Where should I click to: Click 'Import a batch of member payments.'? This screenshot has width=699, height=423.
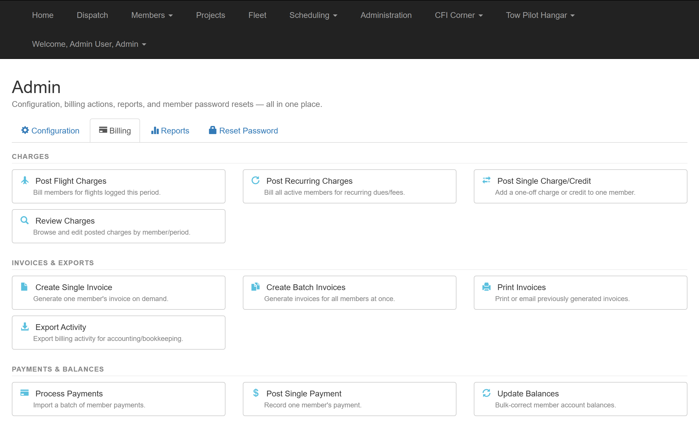89,405
